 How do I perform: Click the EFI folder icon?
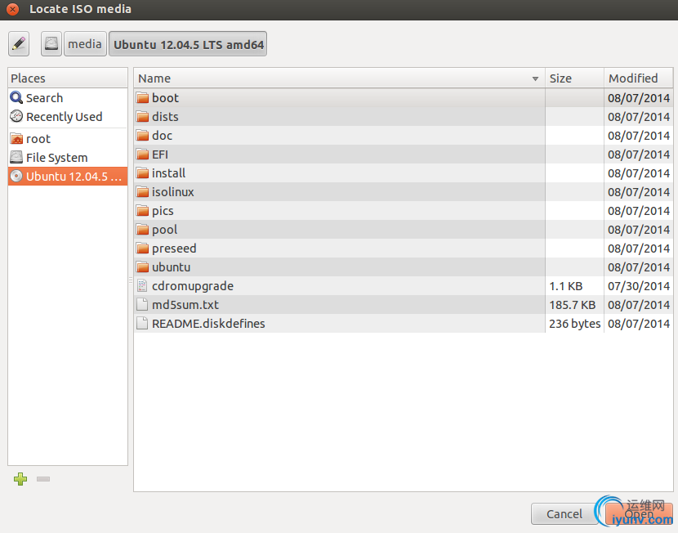pyautogui.click(x=142, y=155)
